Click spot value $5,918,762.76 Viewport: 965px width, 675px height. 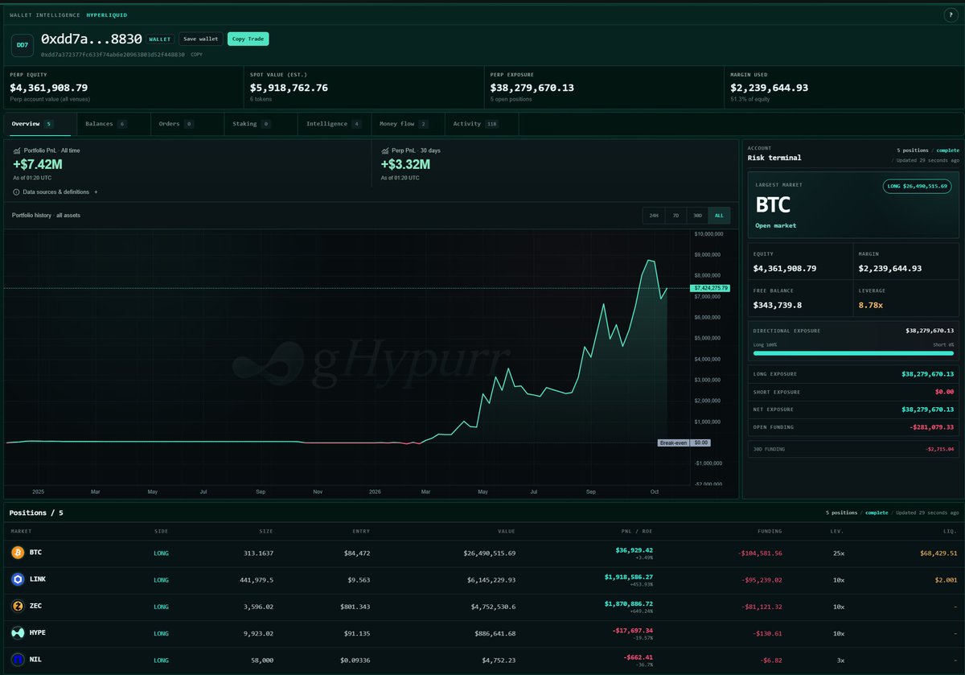289,88
